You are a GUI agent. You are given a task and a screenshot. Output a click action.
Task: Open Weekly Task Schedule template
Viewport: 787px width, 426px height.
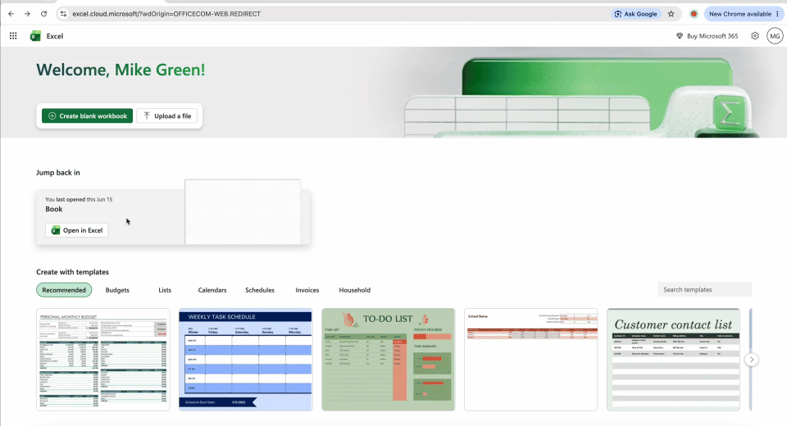pyautogui.click(x=245, y=360)
